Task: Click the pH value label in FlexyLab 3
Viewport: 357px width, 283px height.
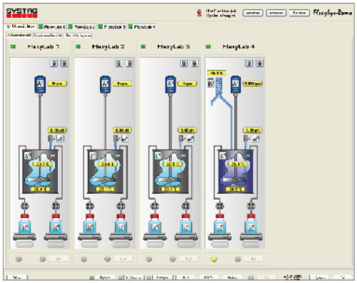Action: coord(187,130)
